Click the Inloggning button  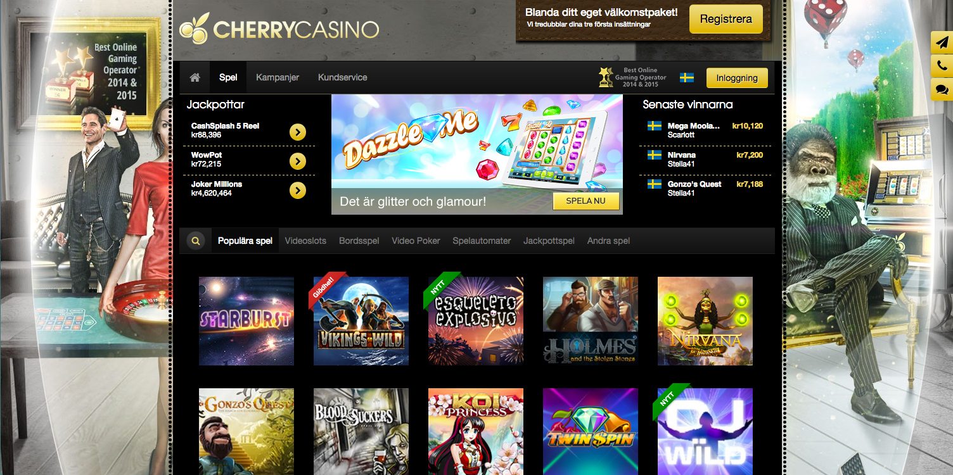(x=737, y=78)
